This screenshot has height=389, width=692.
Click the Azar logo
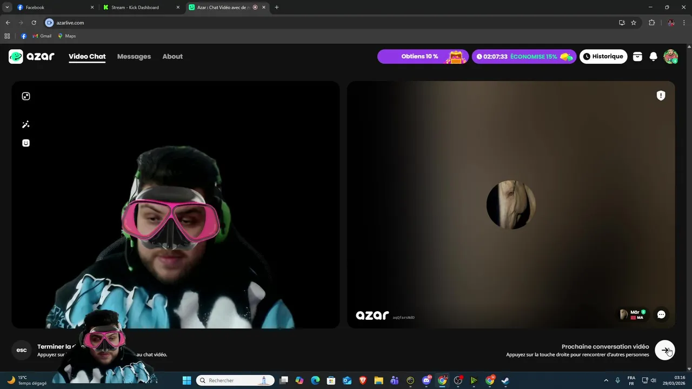(x=31, y=56)
